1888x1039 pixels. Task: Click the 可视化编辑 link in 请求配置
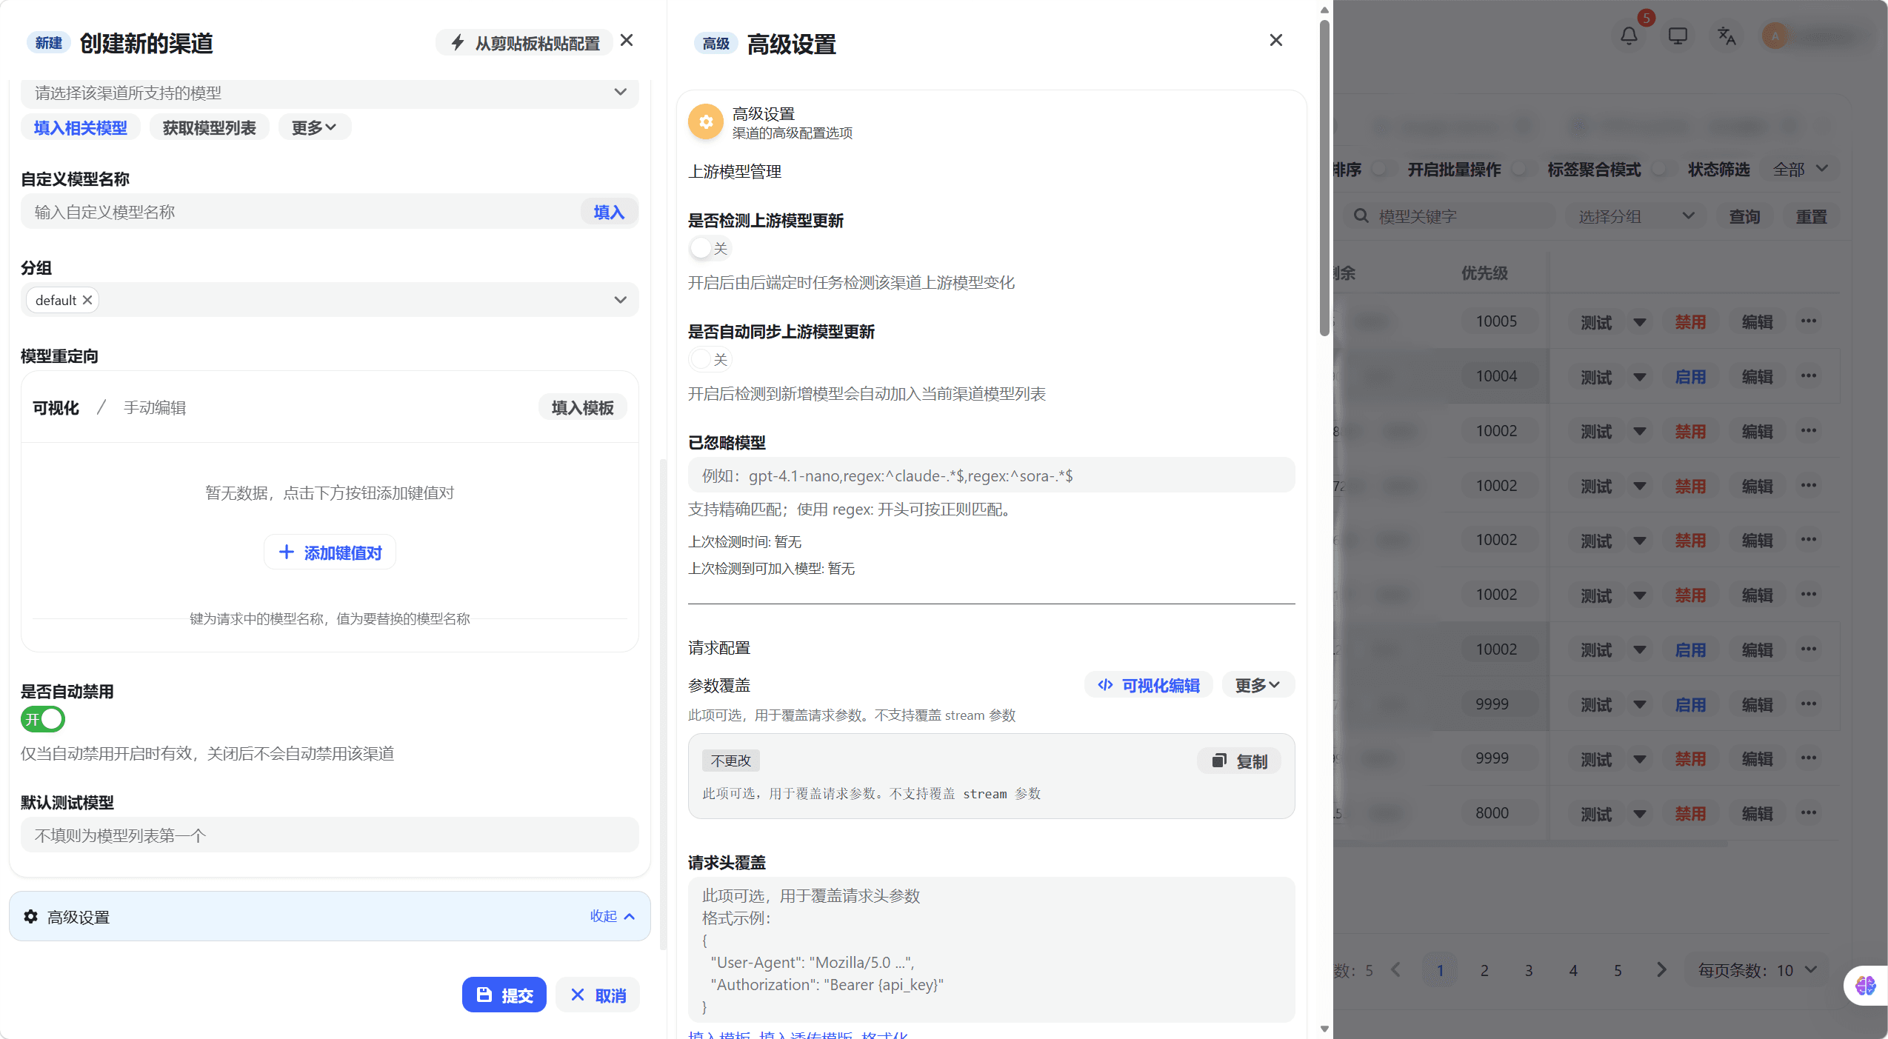[x=1147, y=684]
